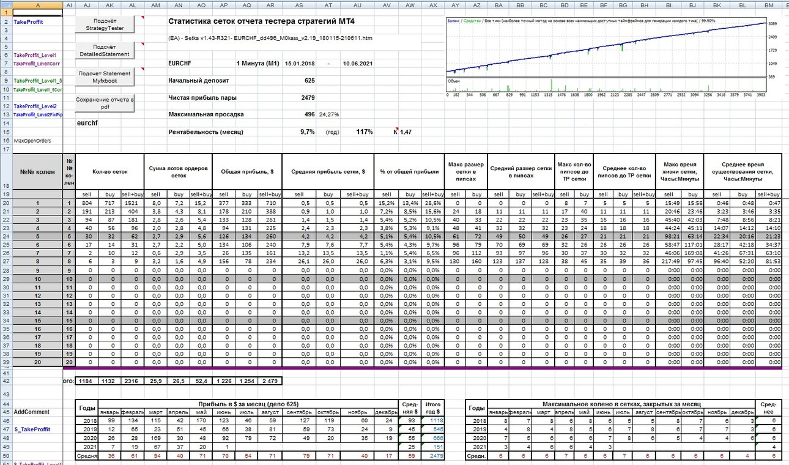Click the Сумма лотов ордеров сеток header
Screen dimensions: 789x465
[x=179, y=172]
